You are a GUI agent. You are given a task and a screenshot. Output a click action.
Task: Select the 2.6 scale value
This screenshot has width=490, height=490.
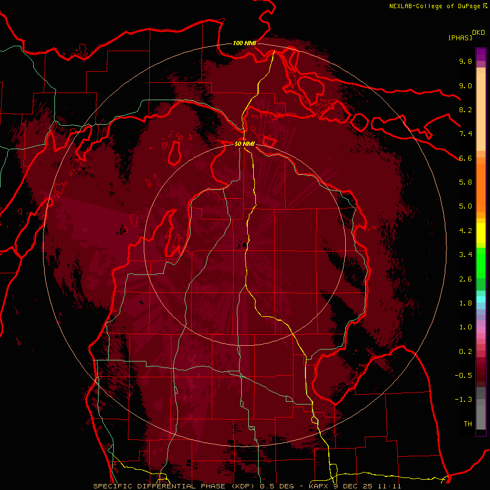coord(465,279)
